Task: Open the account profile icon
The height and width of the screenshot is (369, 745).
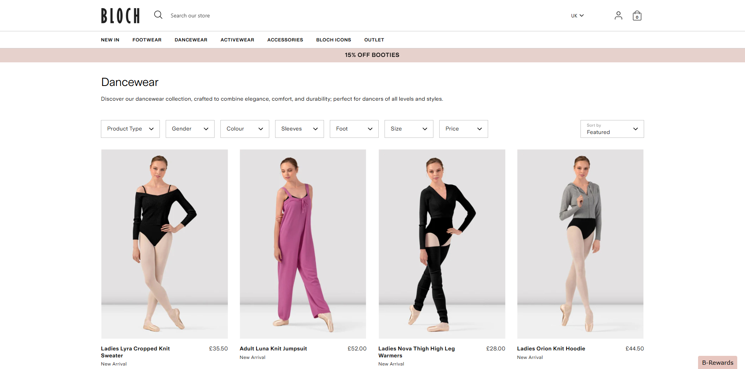Action: pyautogui.click(x=619, y=15)
